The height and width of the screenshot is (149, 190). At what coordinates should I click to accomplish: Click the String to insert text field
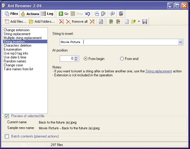point(119,42)
